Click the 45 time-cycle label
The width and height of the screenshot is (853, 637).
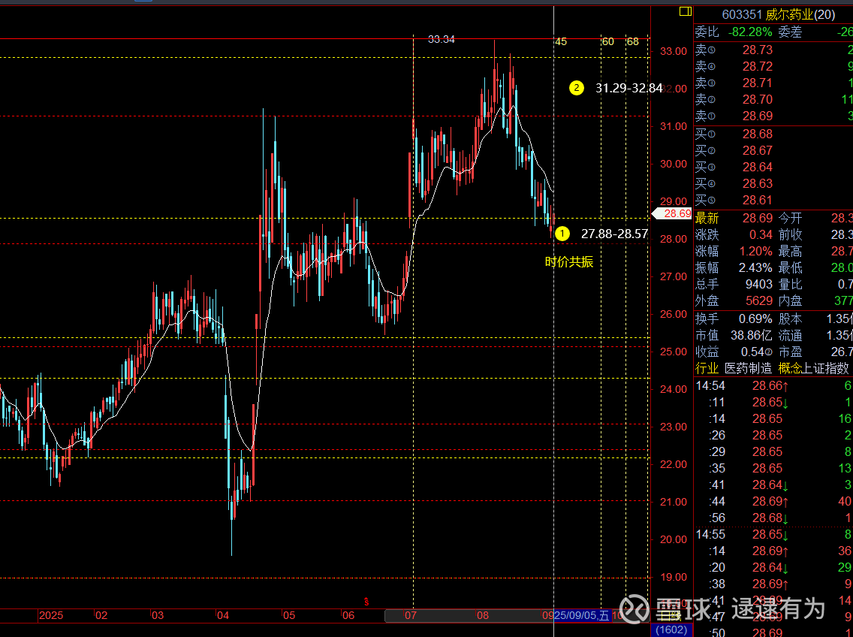561,42
